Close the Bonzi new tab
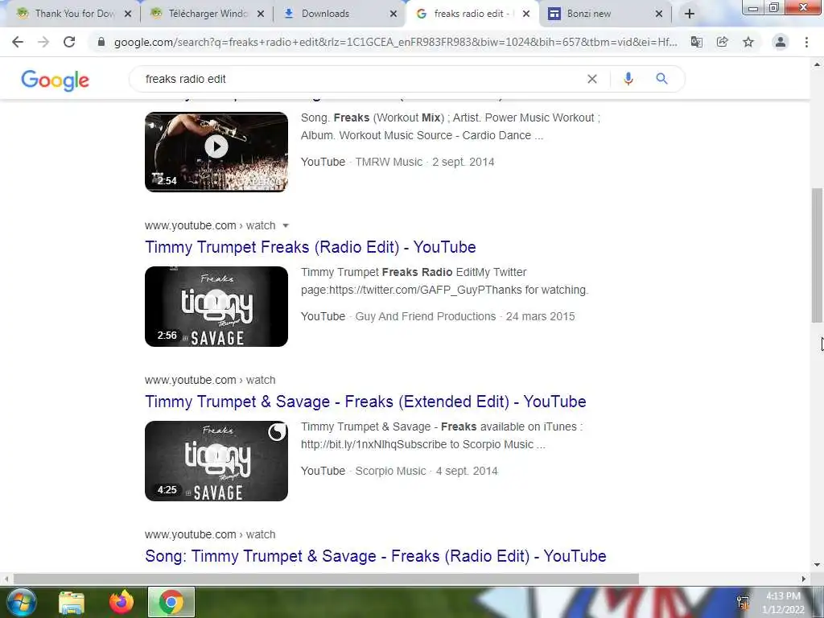Viewport: 824px width, 618px height. click(659, 14)
